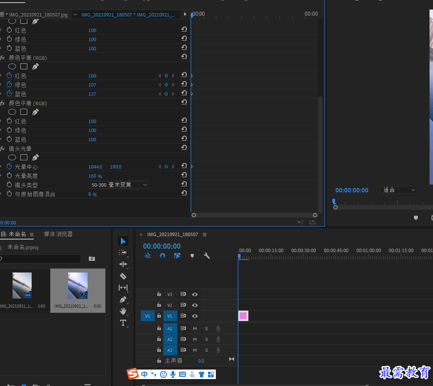Viewport: 433px width, 386px height.
Task: Go to previous keyframe for 绿色 107
Action: click(160, 85)
